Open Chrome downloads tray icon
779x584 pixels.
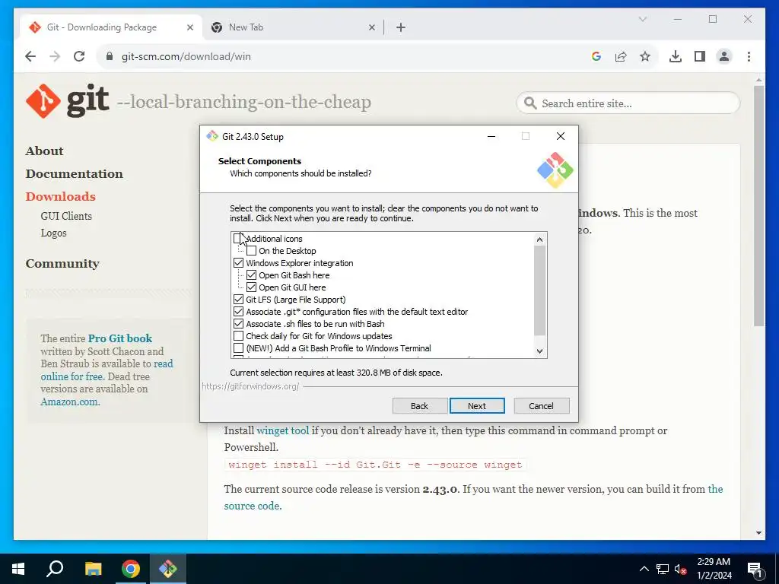(676, 56)
